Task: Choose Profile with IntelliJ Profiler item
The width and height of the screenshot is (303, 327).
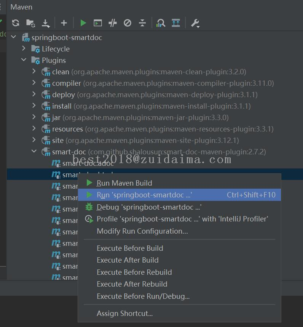Action: tap(179, 219)
